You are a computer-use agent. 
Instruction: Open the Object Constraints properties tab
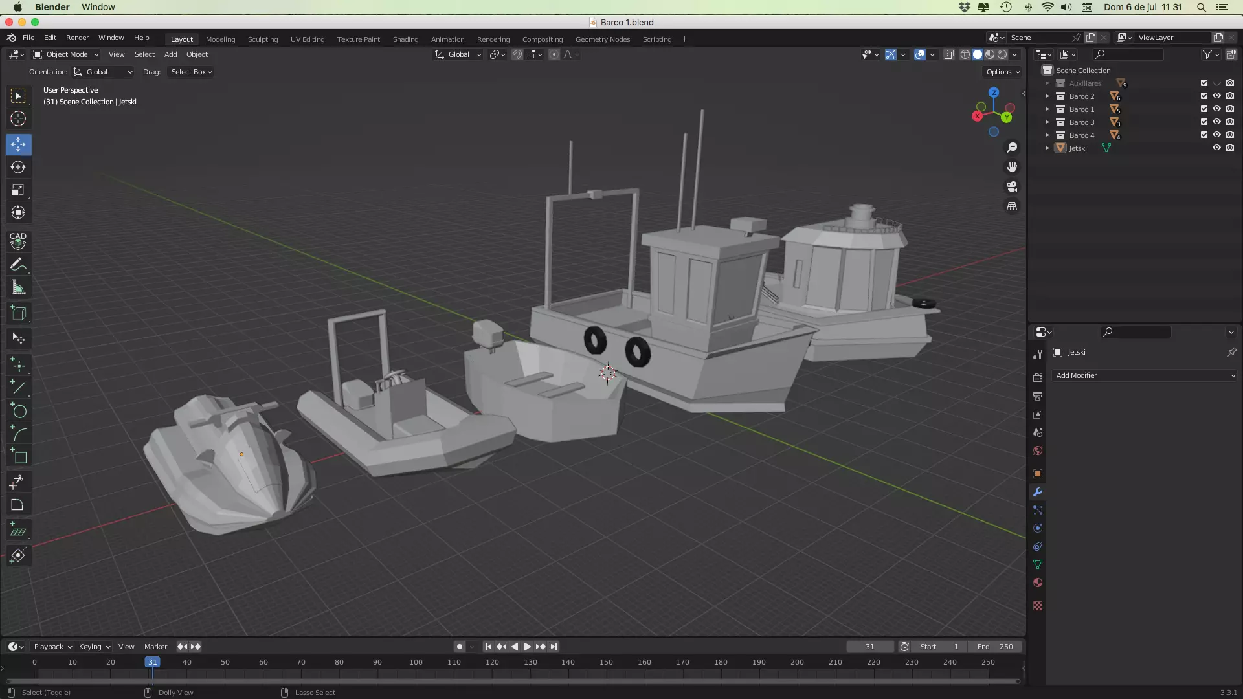[1038, 546]
